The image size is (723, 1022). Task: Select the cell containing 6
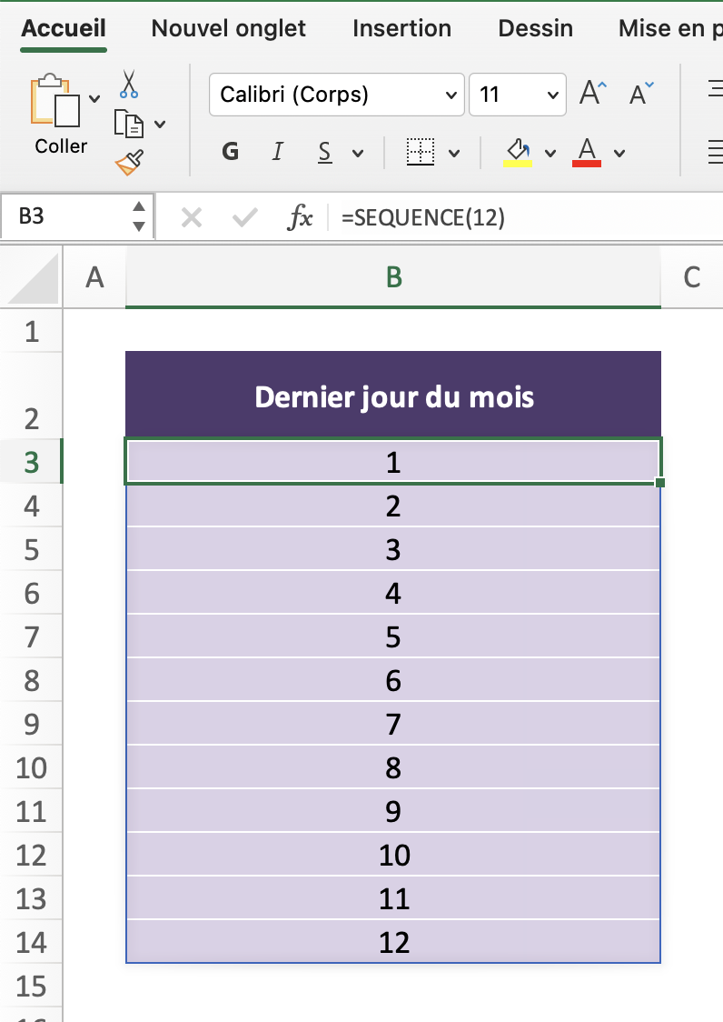(x=393, y=680)
